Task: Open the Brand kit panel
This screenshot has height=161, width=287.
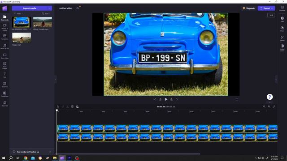Action: (5, 103)
